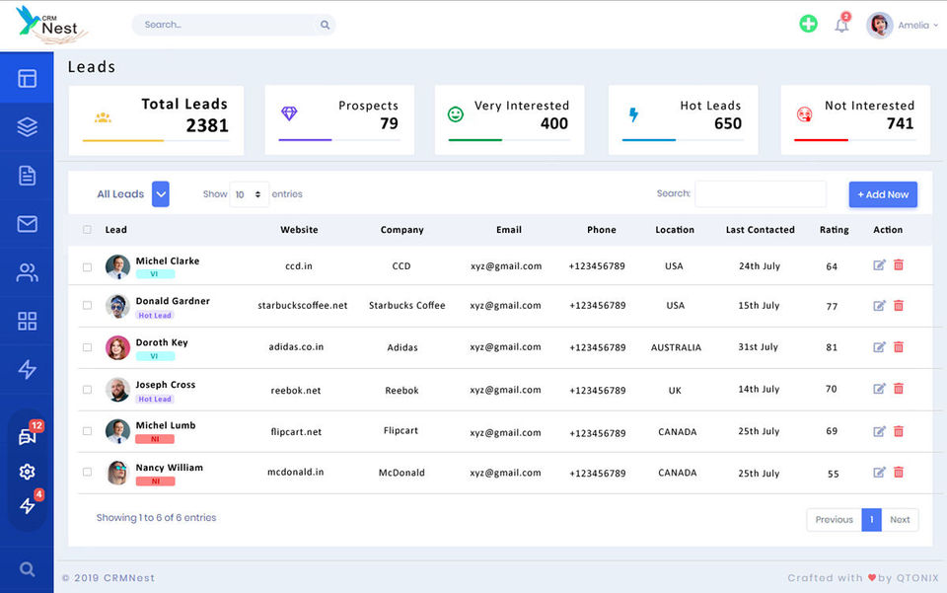
Task: Edit the Michel Clarke lead
Action: 879,265
